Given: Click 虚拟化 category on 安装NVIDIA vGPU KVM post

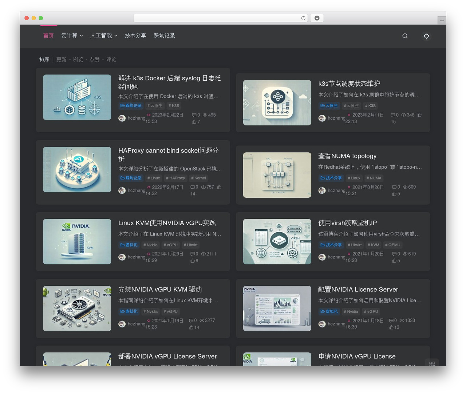Looking at the screenshot, I should (129, 311).
